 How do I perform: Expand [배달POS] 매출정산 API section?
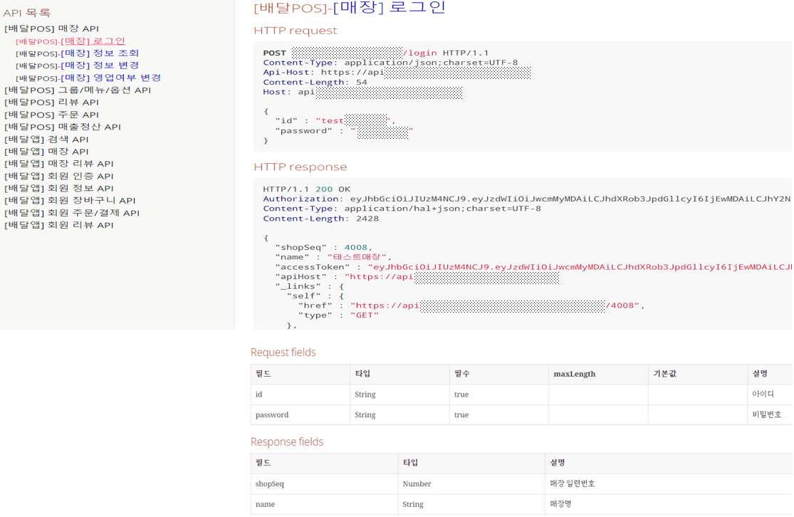(63, 127)
